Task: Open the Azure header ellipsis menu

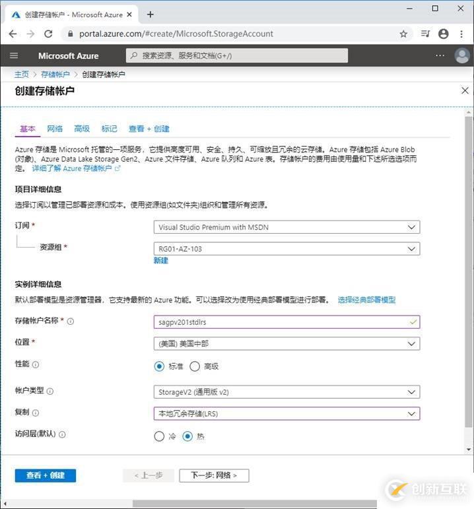Action: (440, 55)
